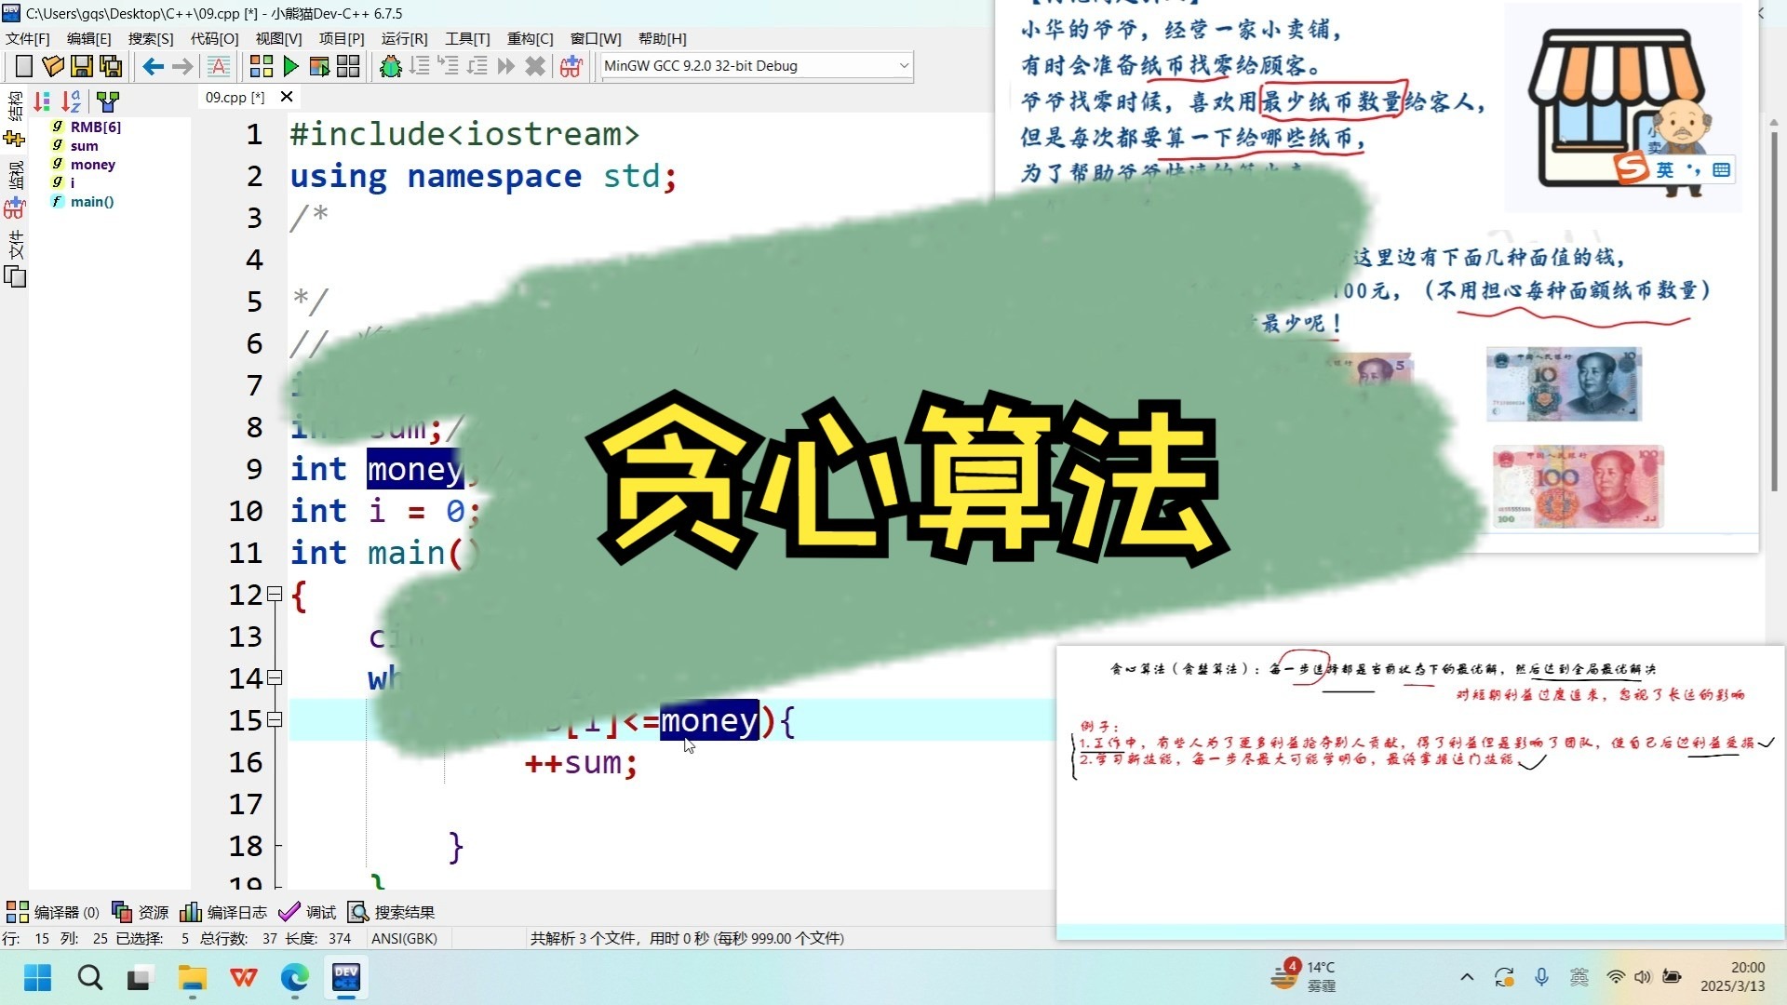Image resolution: width=1787 pixels, height=1005 pixels.
Task: Open the 搜索结果 panel
Action: [x=402, y=912]
